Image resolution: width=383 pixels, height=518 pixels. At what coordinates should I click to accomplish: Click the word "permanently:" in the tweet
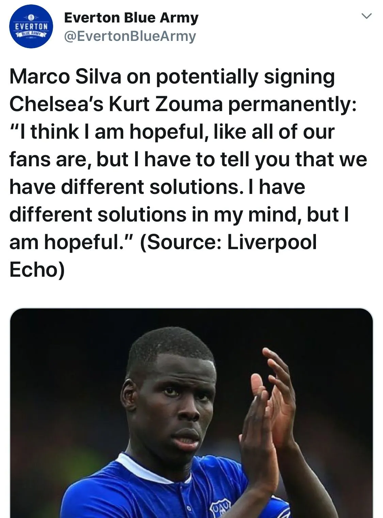(292, 104)
